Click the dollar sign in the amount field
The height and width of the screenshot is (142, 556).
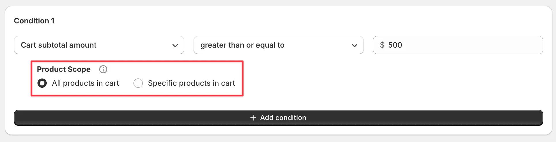[382, 45]
